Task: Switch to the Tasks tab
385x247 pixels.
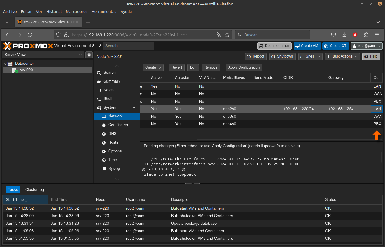Action: 13,190
